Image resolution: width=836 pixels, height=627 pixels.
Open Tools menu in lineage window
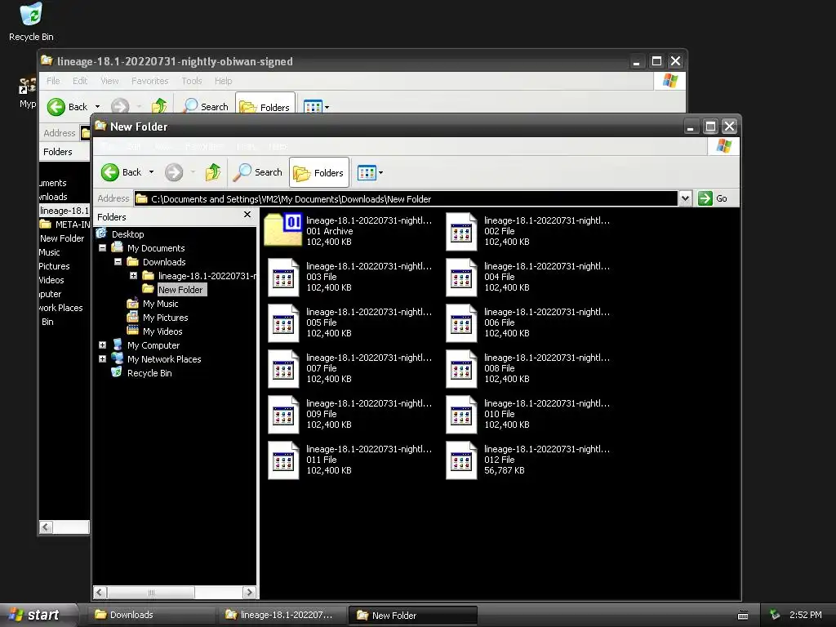(x=191, y=81)
